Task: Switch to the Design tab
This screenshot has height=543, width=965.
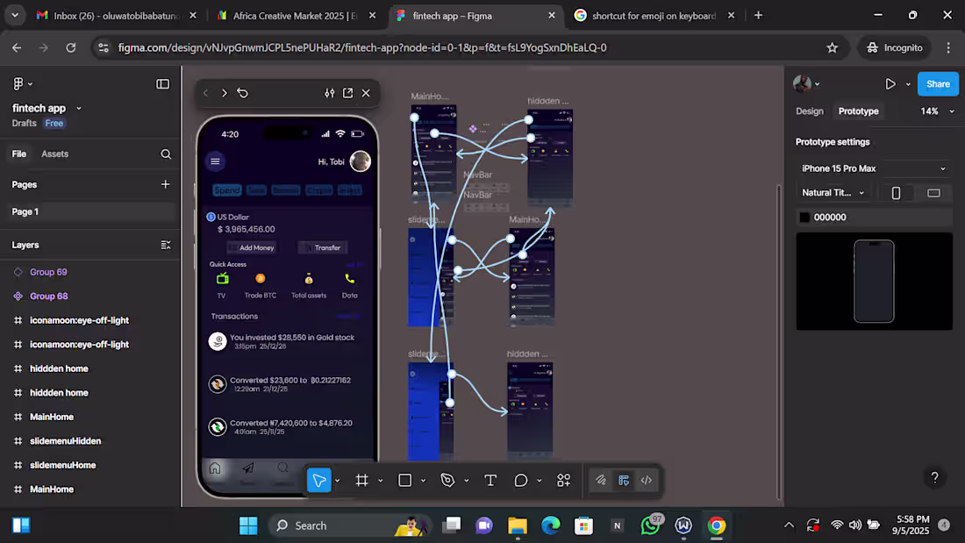Action: pyautogui.click(x=810, y=111)
